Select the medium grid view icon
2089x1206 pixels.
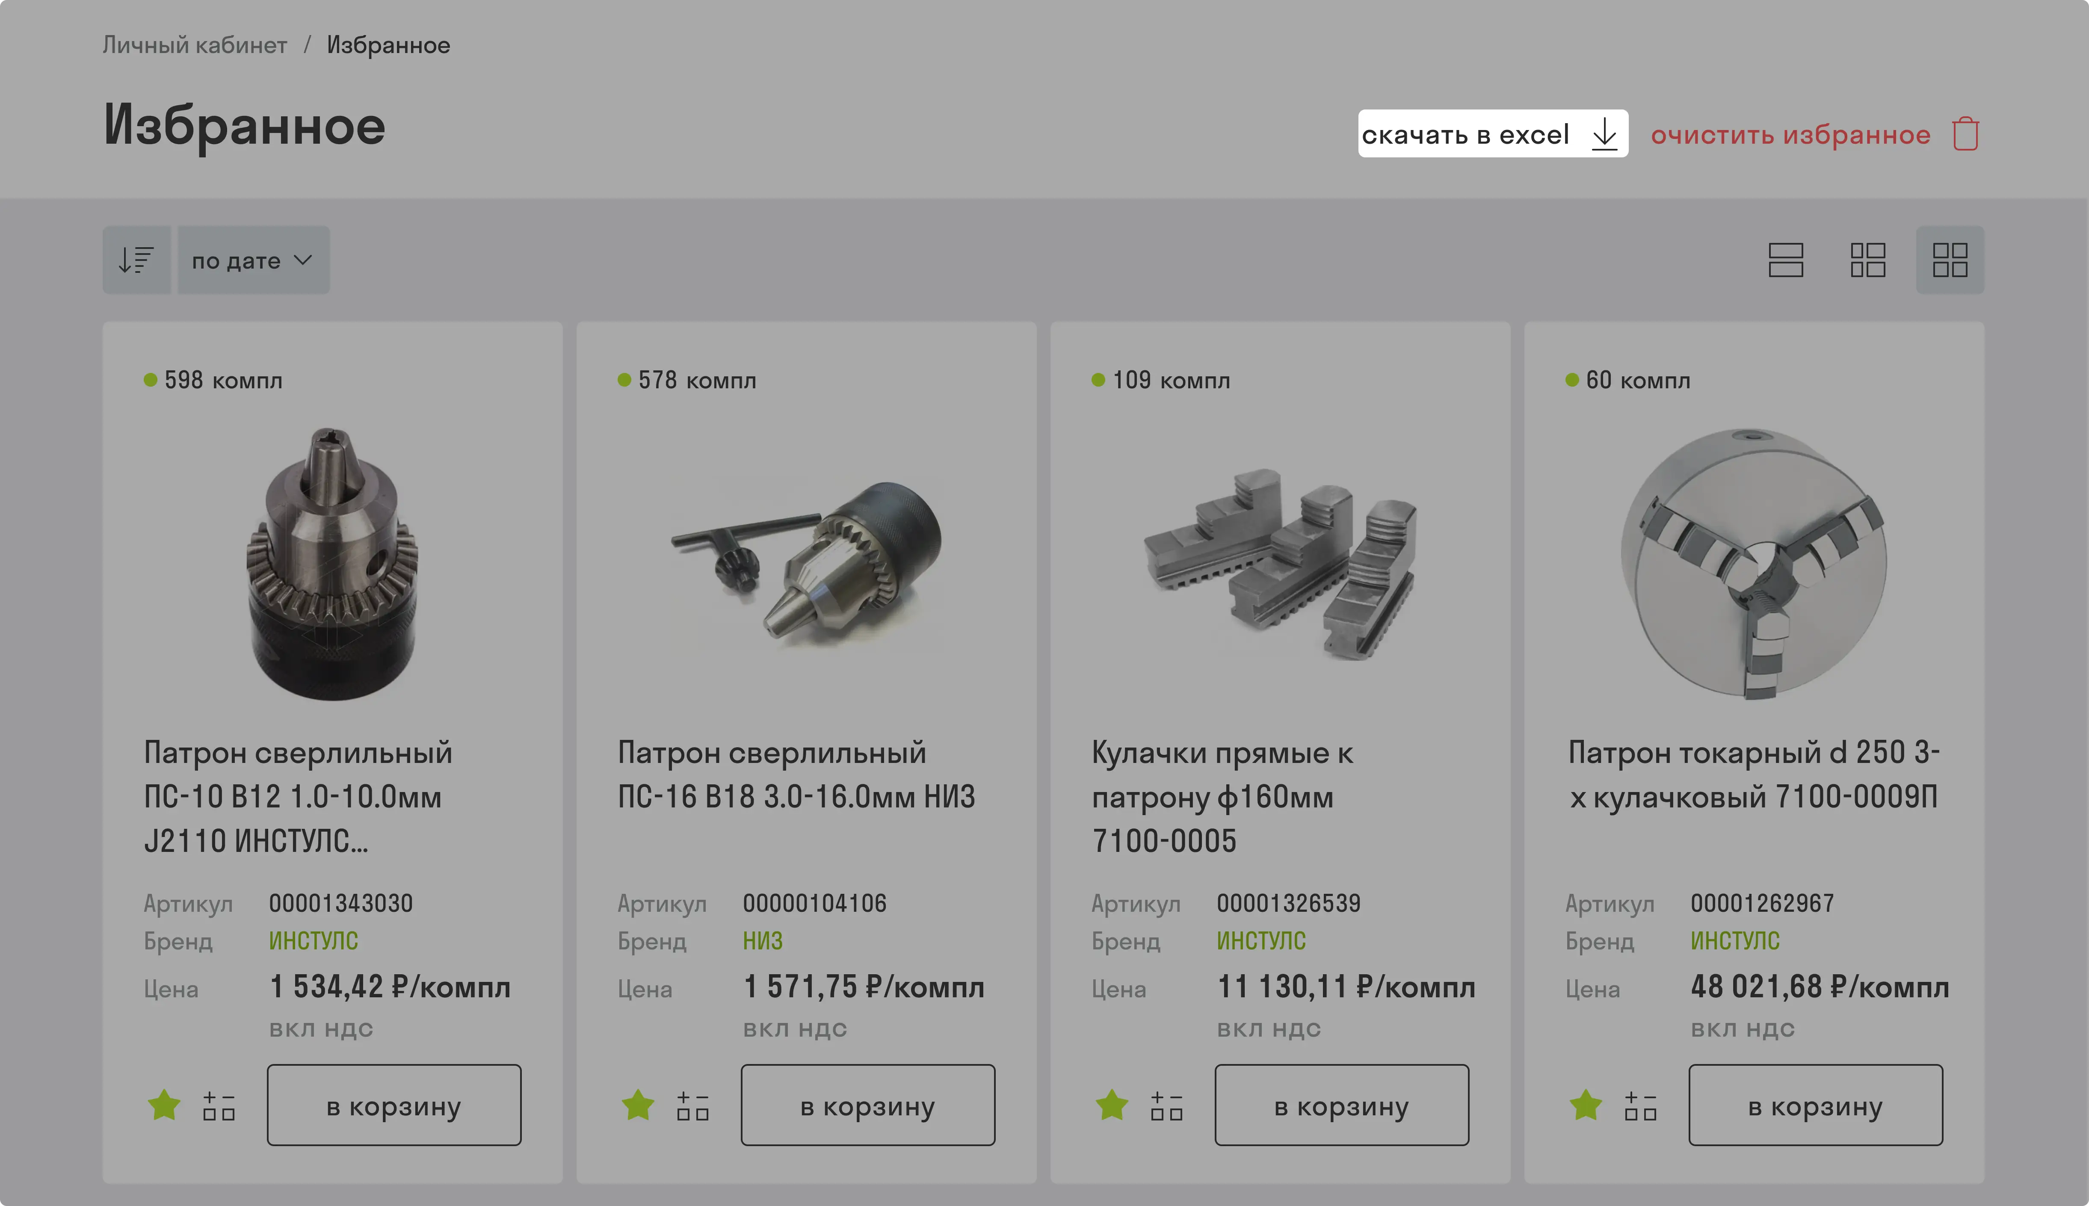1868,260
